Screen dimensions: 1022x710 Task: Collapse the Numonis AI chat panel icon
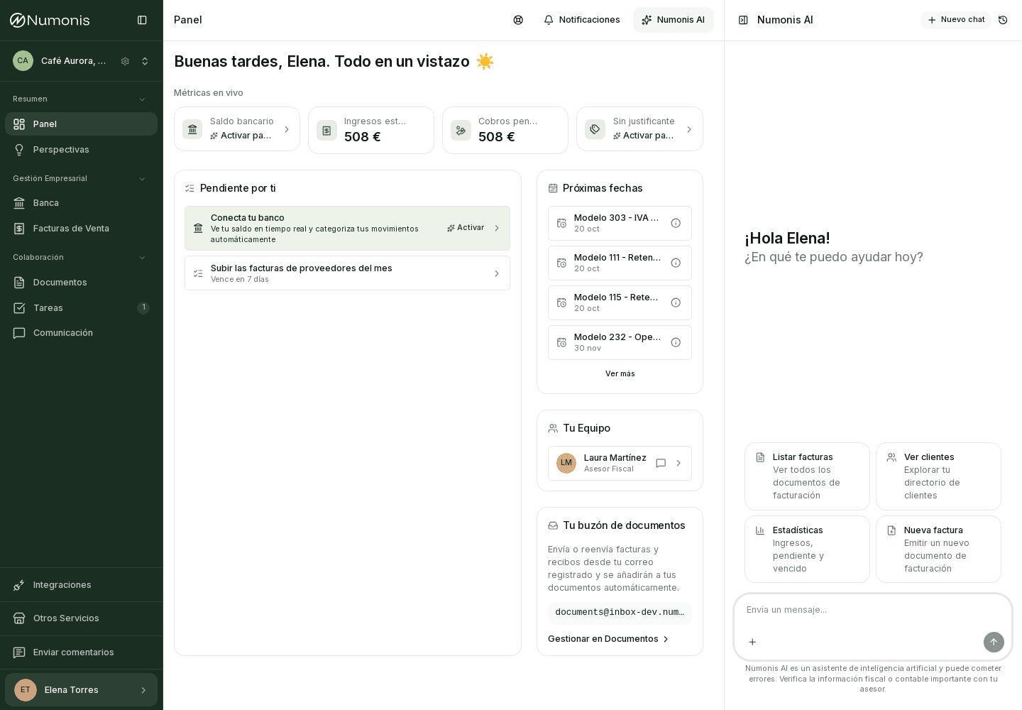point(743,20)
